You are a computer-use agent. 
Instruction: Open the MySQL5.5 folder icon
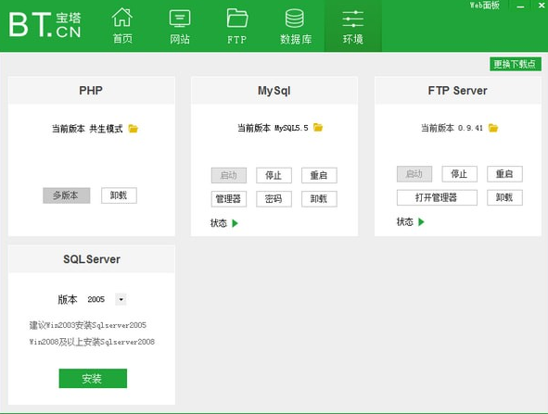pos(318,128)
